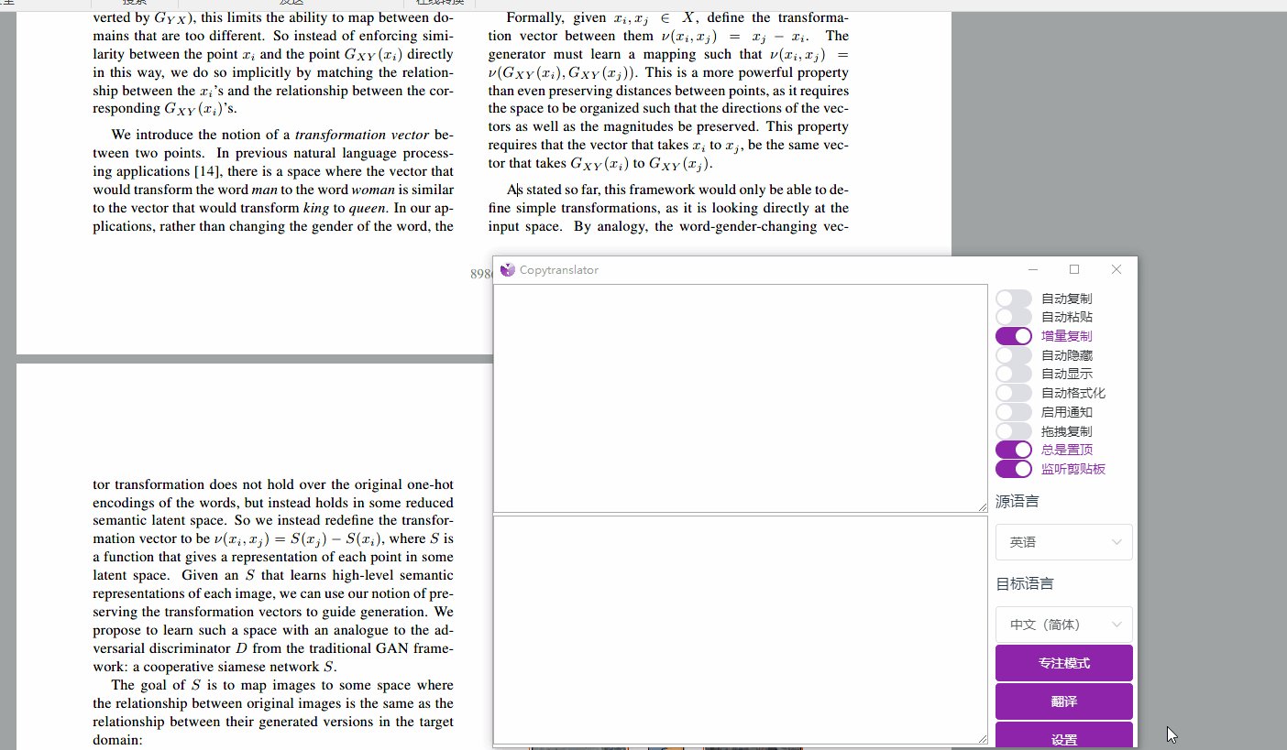1287x750 pixels.
Task: Turn on the 自动粘贴 switch
Action: pyautogui.click(x=1014, y=317)
